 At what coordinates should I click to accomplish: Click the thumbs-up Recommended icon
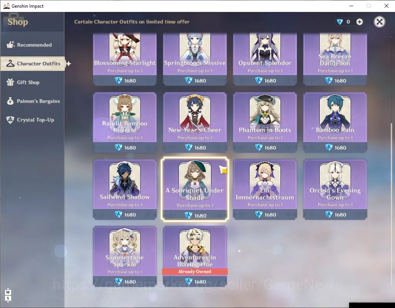pos(10,45)
